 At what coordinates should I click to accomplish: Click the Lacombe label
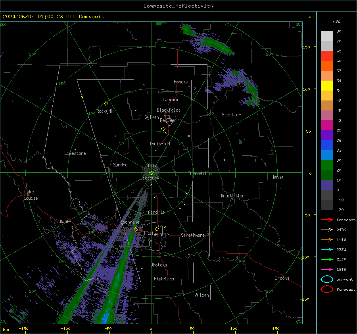click(171, 100)
